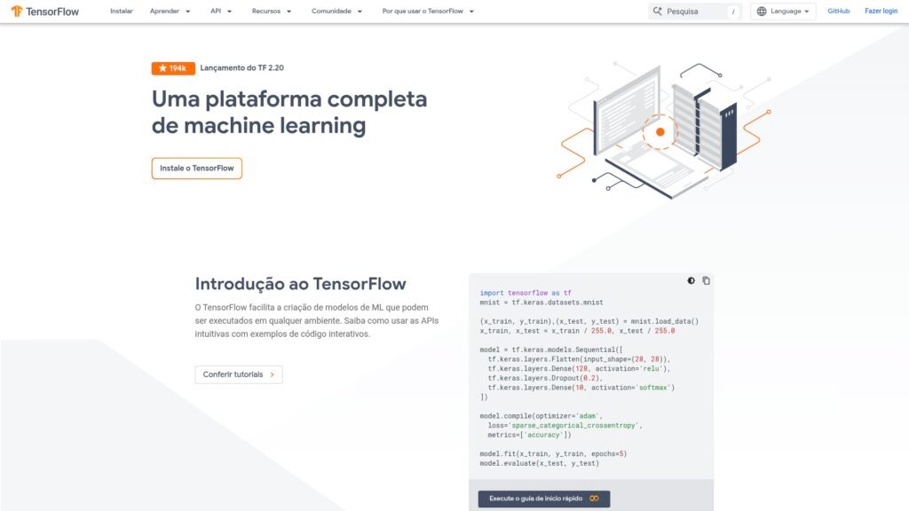Click the globe icon beside Language
Screen dimensions: 909x511
coord(762,12)
